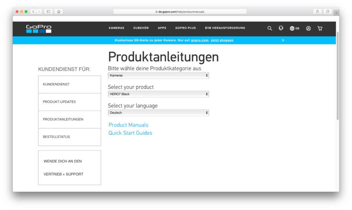Viewport: 352px width, 210px height.
Task: Open the user account icon
Action: [308, 28]
